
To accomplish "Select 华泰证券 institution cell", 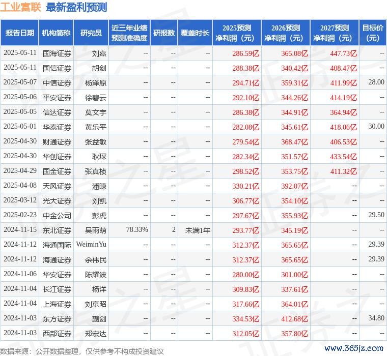I will click(57, 127).
